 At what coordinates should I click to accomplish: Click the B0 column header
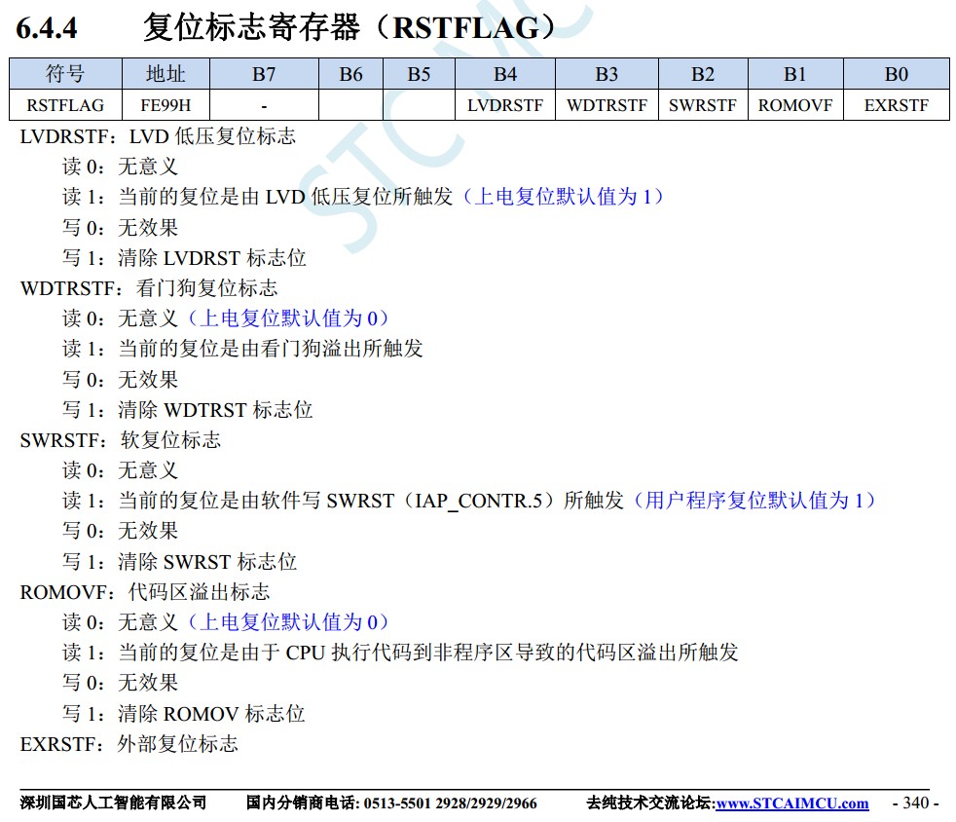click(x=897, y=74)
